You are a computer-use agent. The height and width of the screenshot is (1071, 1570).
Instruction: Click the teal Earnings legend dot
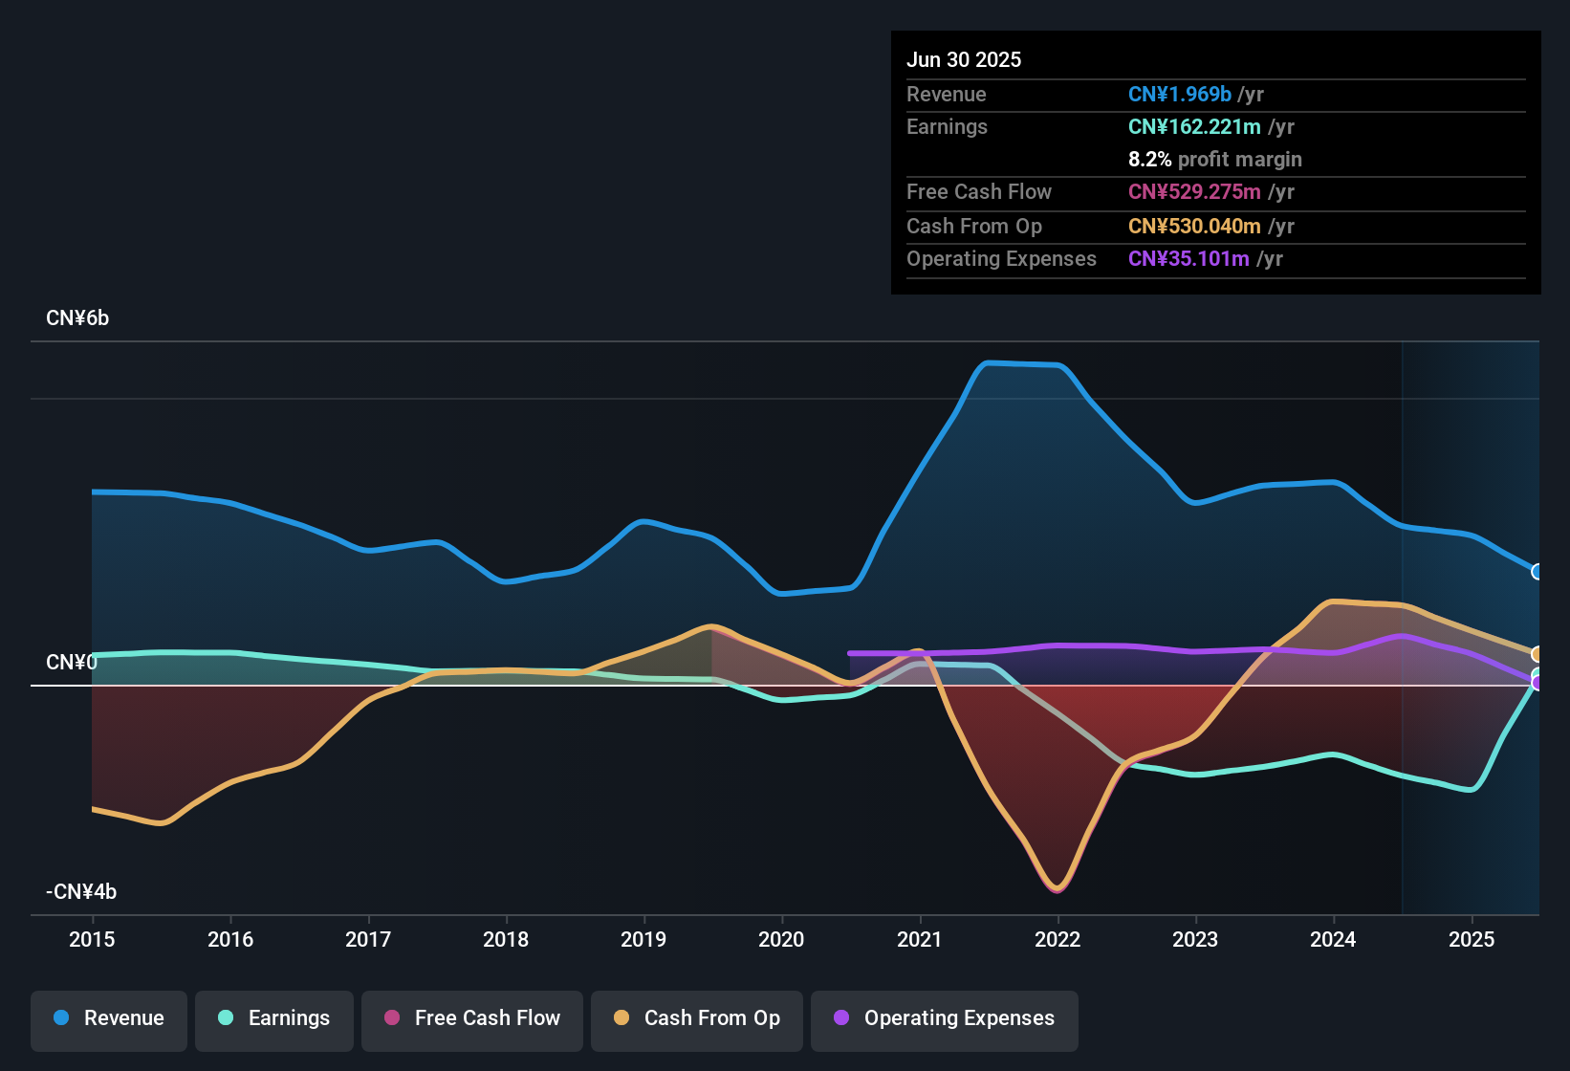225,1018
